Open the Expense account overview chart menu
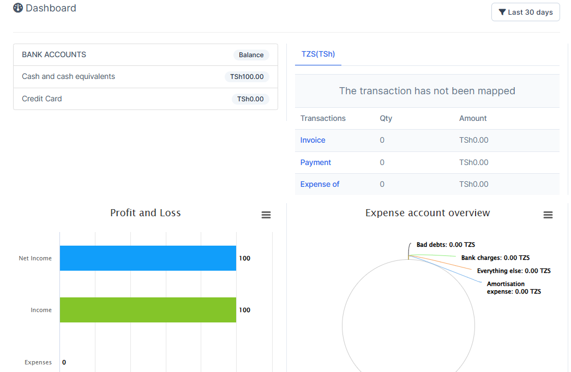The height and width of the screenshot is (372, 571). pyautogui.click(x=548, y=215)
